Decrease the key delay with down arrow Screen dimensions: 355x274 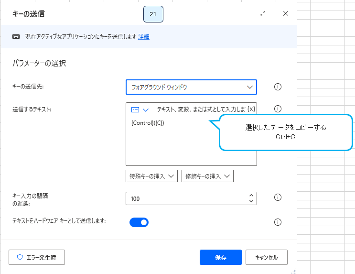tap(251, 201)
